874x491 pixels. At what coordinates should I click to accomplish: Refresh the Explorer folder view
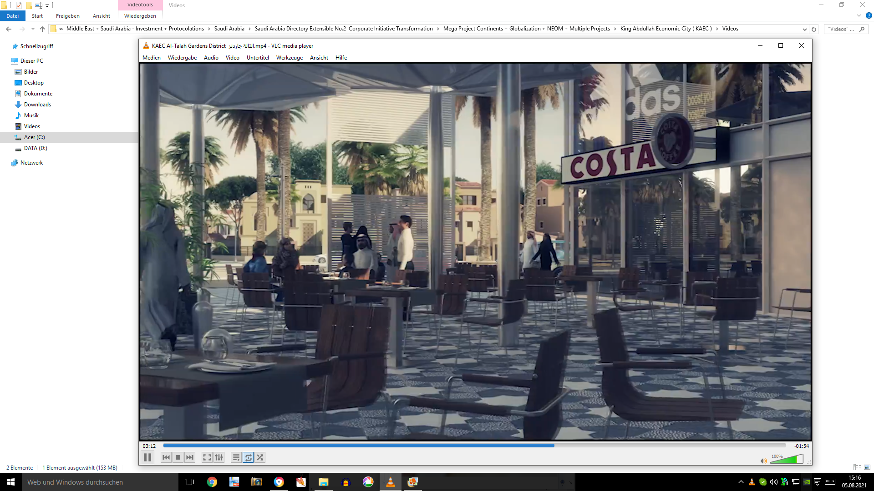pos(814,29)
